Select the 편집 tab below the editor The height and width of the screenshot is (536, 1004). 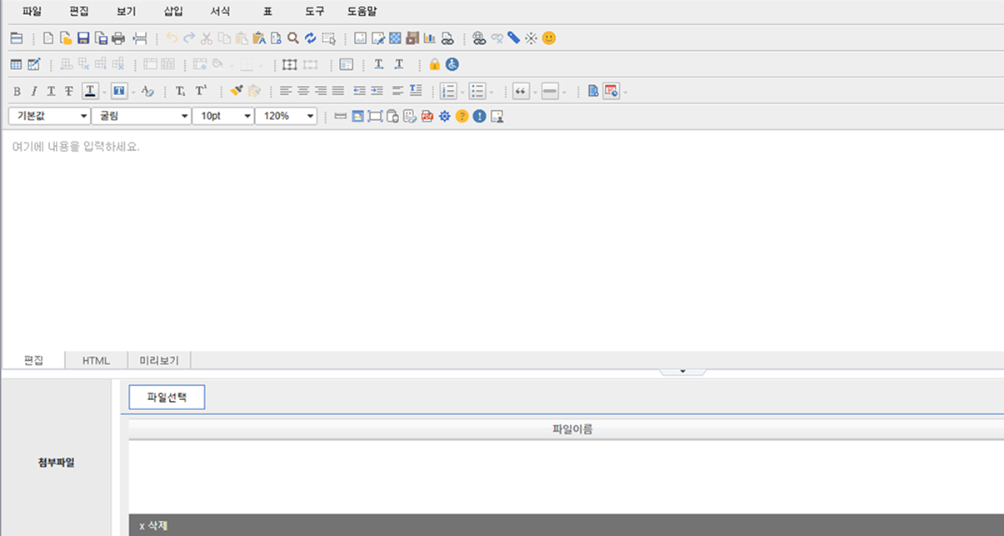click(33, 360)
